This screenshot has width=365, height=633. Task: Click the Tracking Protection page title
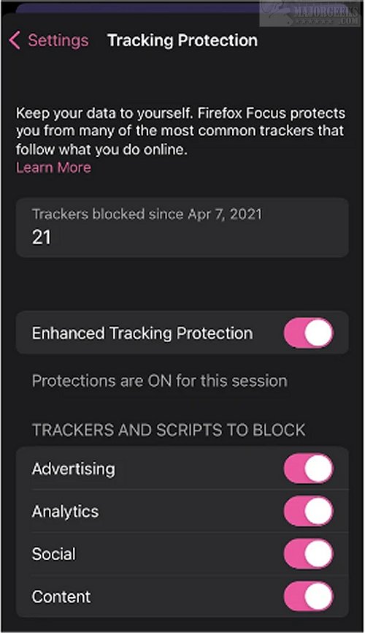(182, 40)
